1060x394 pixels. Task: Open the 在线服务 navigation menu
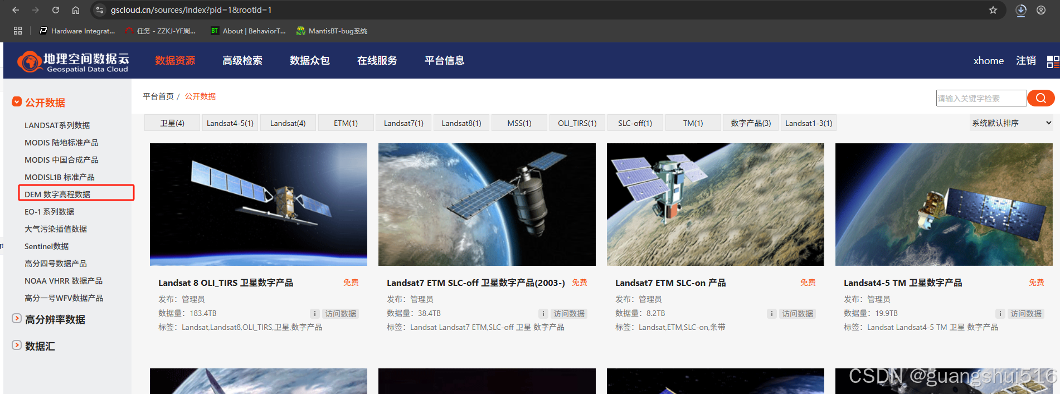tap(377, 60)
